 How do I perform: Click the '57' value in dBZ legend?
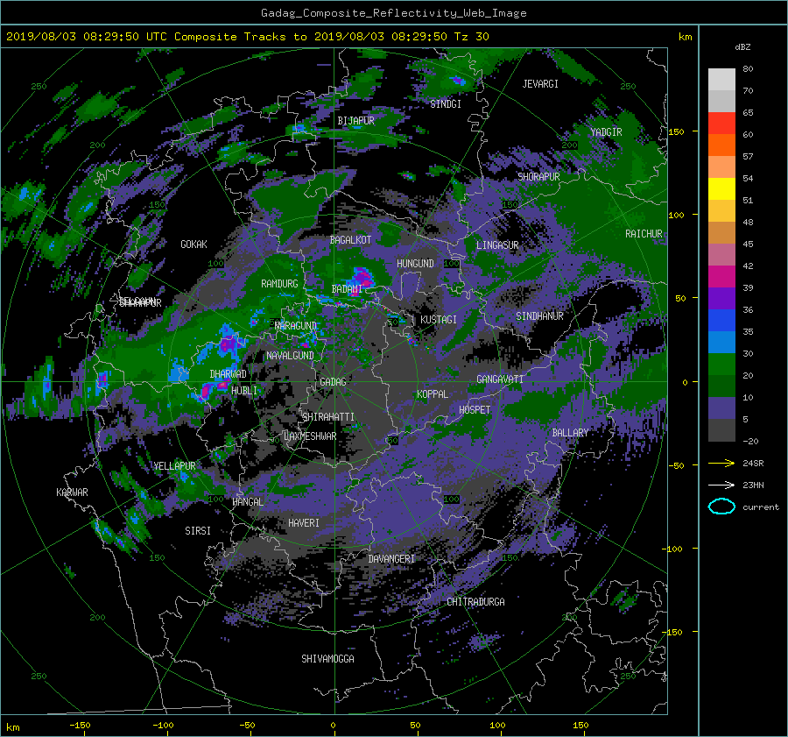click(748, 157)
